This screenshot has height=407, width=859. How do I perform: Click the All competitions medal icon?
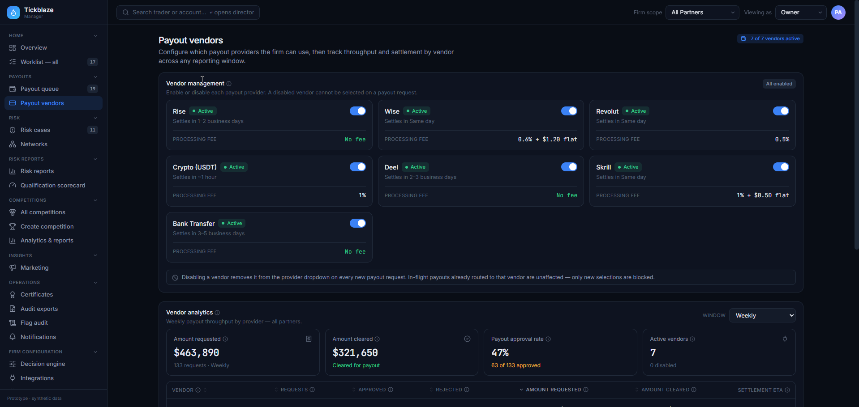coord(13,212)
